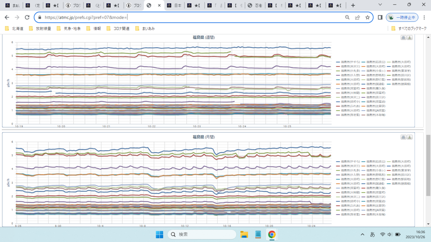The image size is (431, 242).
Task: Share this page using the share icon
Action: click(357, 17)
